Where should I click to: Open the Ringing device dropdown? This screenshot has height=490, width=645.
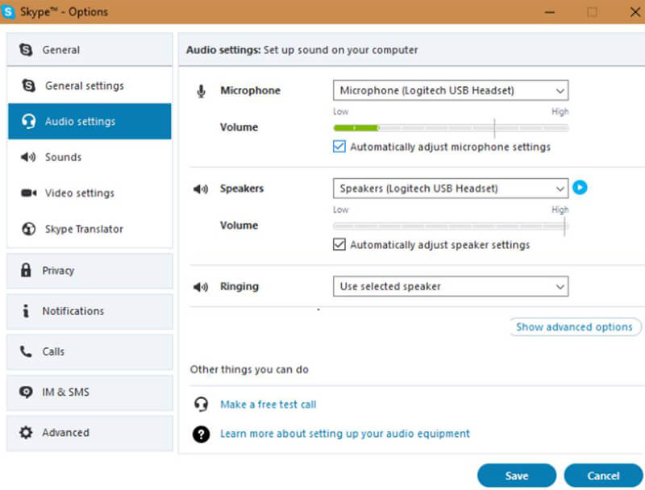tap(451, 286)
